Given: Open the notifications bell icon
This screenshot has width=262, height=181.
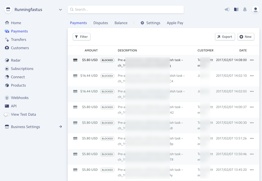Looking at the screenshot, I should 245,10.
